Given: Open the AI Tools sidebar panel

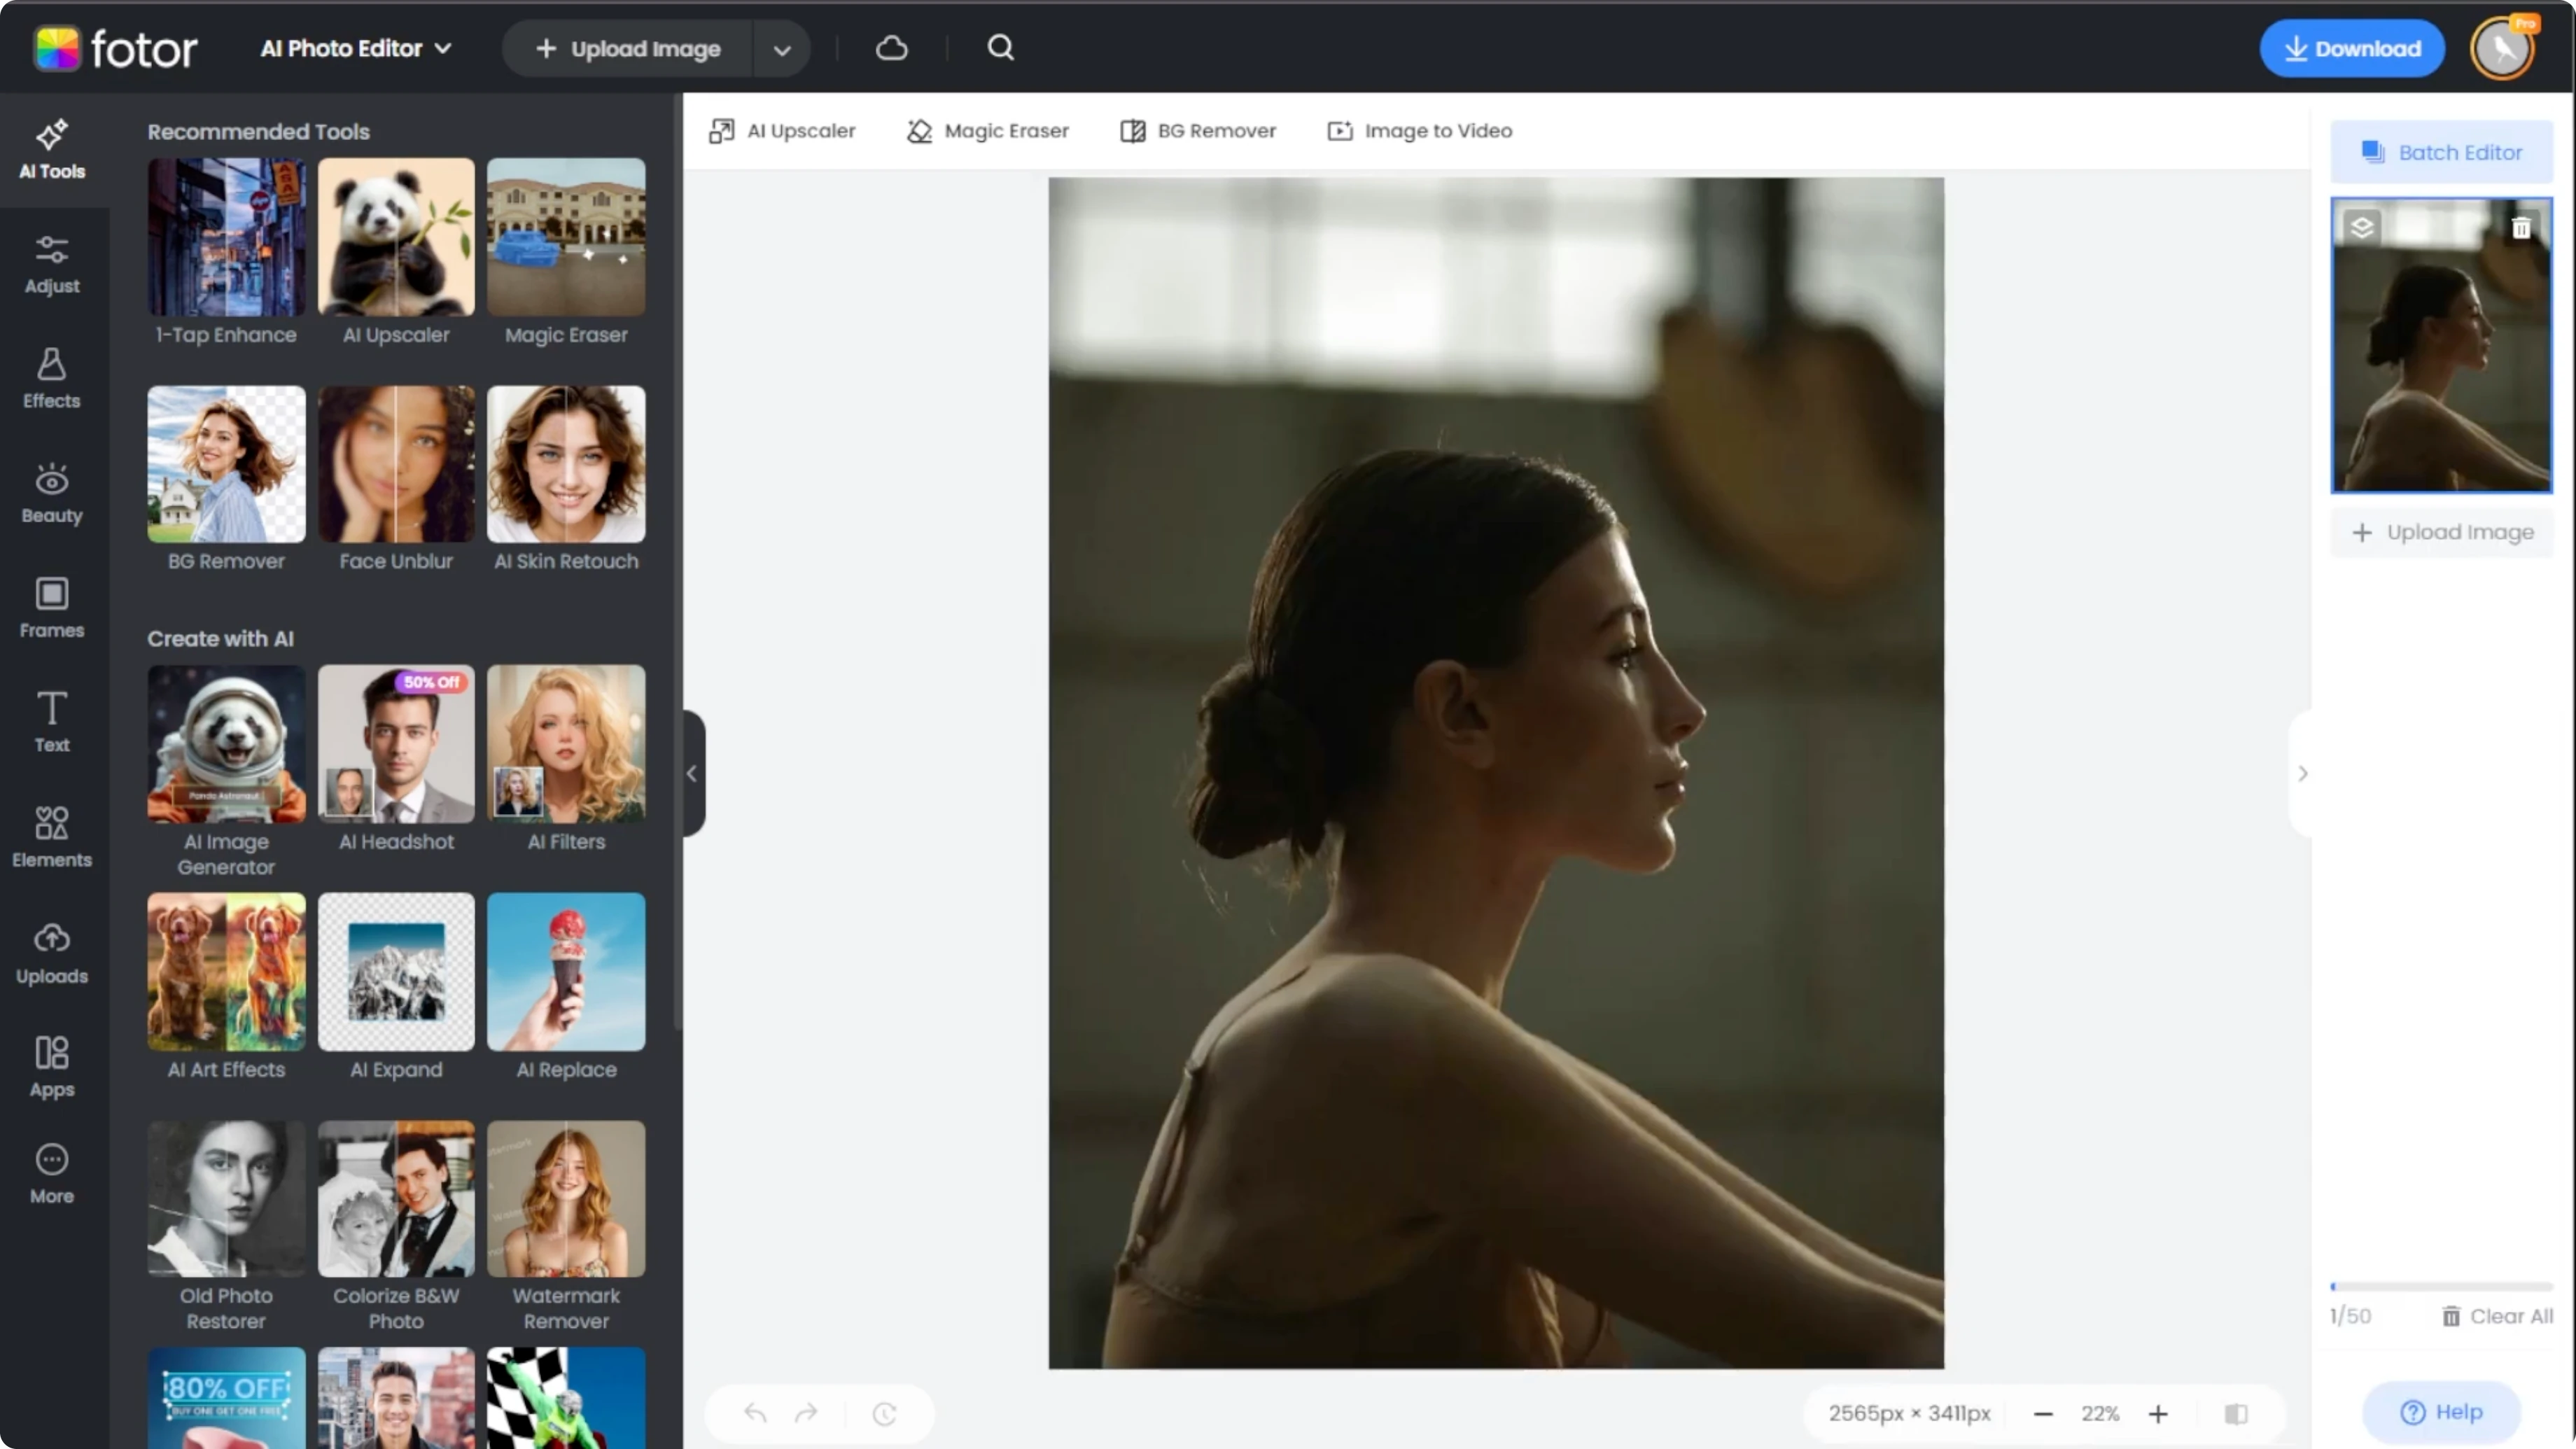Looking at the screenshot, I should 52,150.
